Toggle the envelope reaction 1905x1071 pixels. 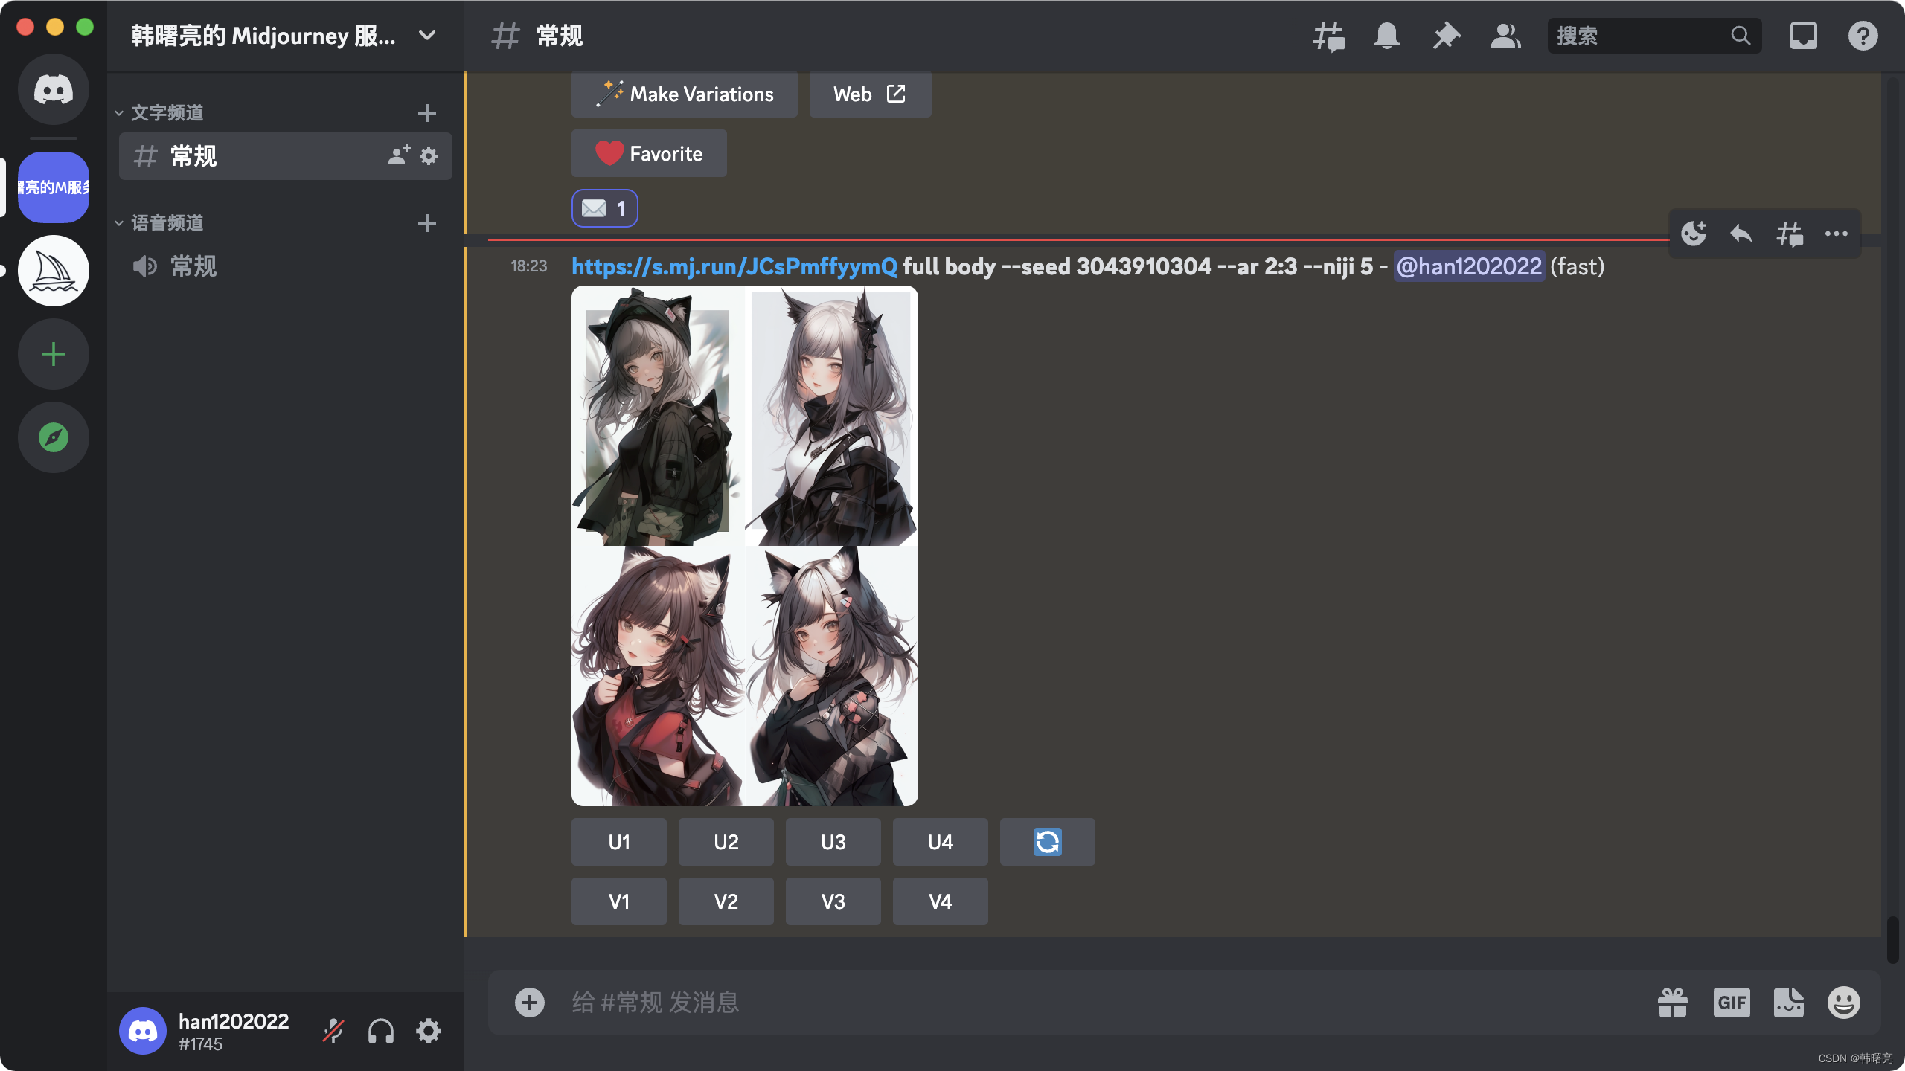[604, 208]
